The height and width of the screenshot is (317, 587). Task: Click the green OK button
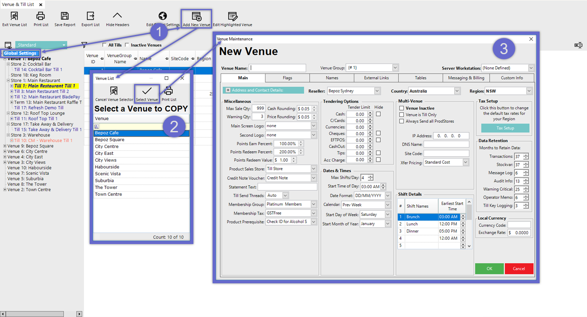[x=489, y=268]
